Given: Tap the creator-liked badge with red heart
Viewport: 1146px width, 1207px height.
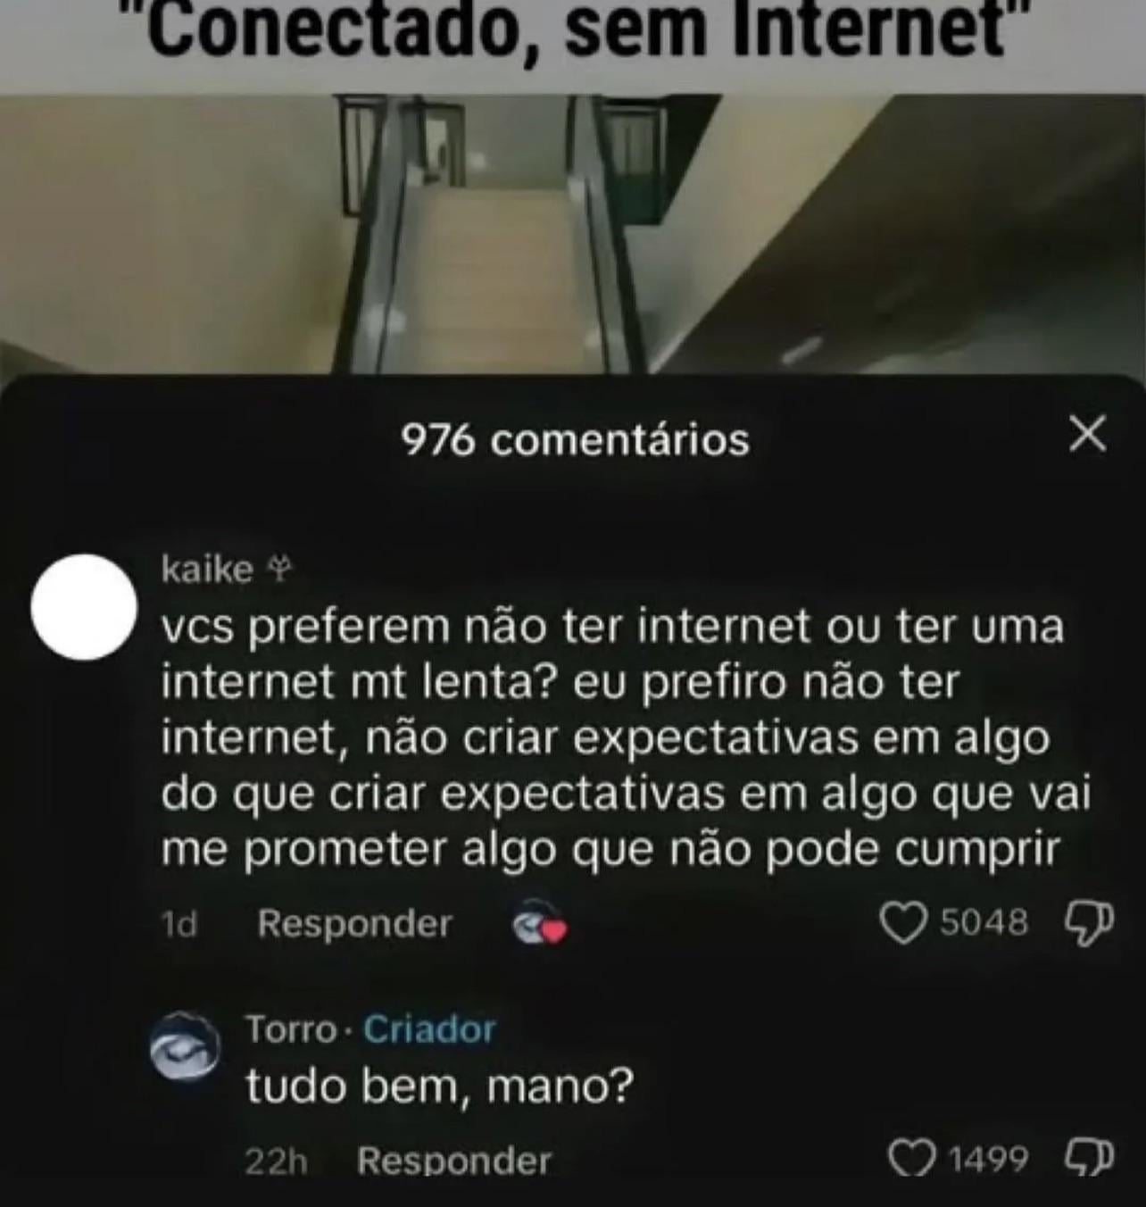Looking at the screenshot, I should click(x=540, y=925).
